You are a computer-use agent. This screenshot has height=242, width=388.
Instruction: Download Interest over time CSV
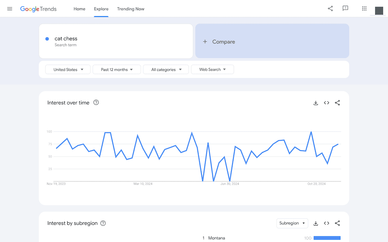pyautogui.click(x=316, y=103)
